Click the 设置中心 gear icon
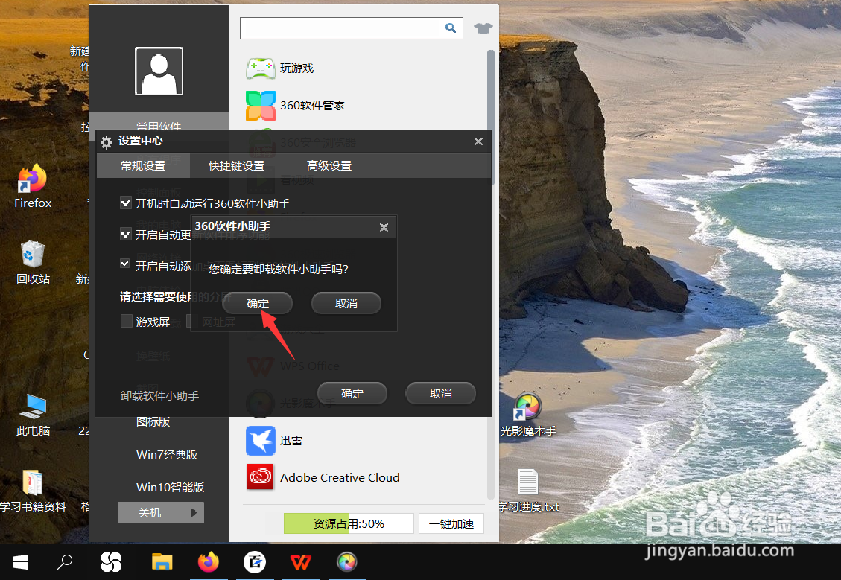This screenshot has height=580, width=841. click(x=107, y=142)
